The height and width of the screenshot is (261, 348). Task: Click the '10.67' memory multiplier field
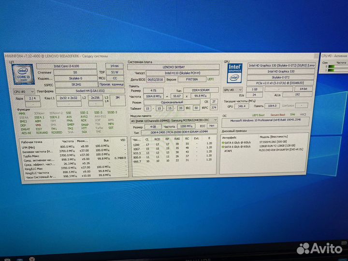click(177, 96)
